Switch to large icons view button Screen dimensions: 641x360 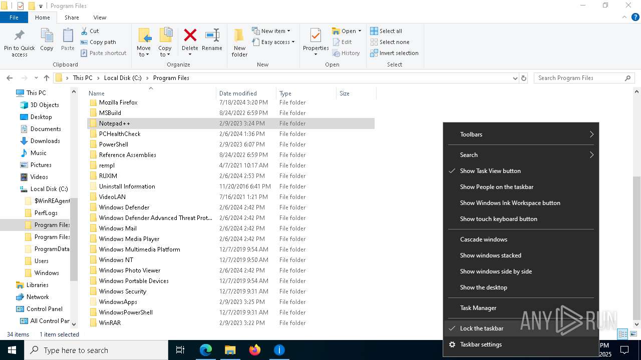click(633, 334)
